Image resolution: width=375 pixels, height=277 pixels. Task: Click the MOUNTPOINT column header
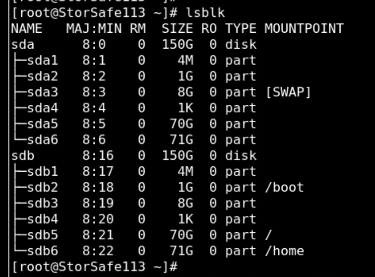click(304, 29)
